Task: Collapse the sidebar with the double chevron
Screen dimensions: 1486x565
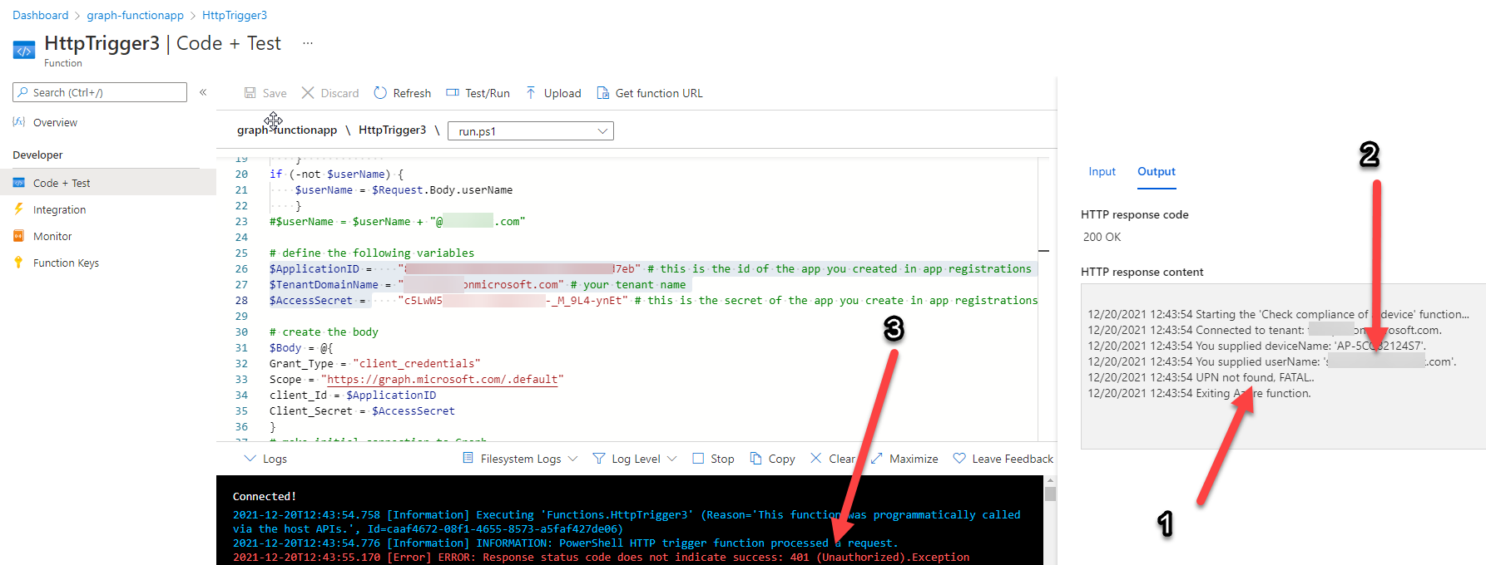Action: [203, 92]
